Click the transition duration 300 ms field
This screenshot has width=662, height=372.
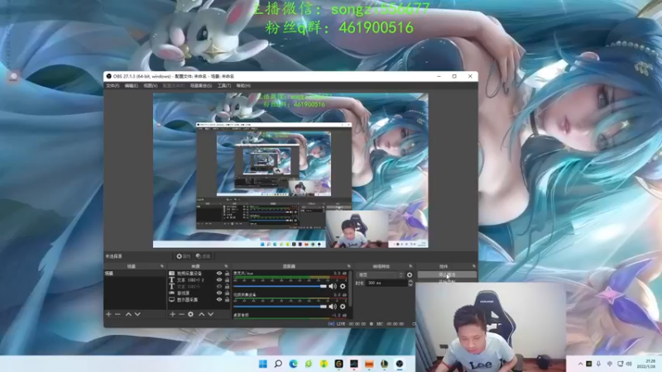(386, 283)
